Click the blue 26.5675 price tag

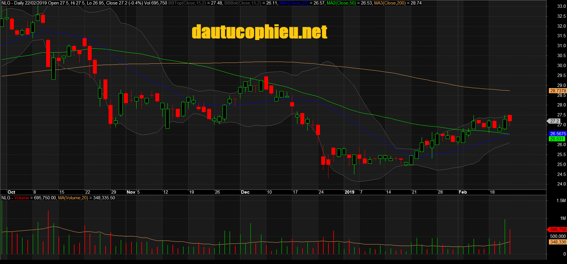click(558, 134)
